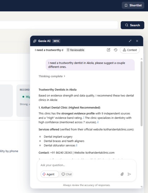Click the chat scrollbar up arrow

[142, 59]
